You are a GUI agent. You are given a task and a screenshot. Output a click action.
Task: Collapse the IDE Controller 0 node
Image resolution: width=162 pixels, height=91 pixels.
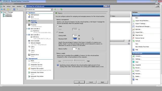pyautogui.click(x=27, y=29)
